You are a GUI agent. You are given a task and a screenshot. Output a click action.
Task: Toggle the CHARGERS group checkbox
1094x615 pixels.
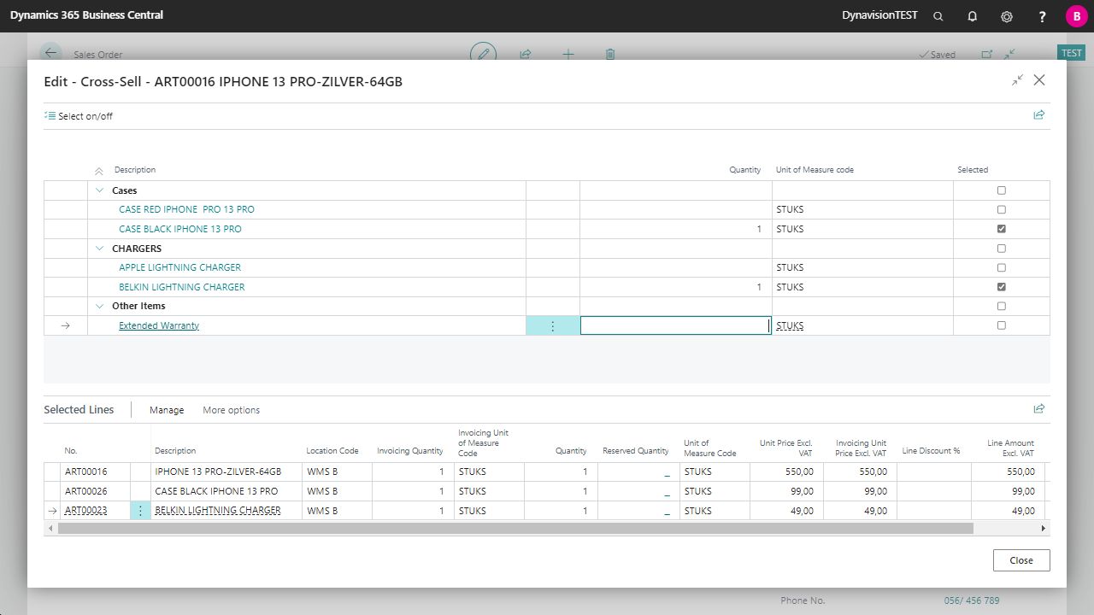[x=1002, y=249]
